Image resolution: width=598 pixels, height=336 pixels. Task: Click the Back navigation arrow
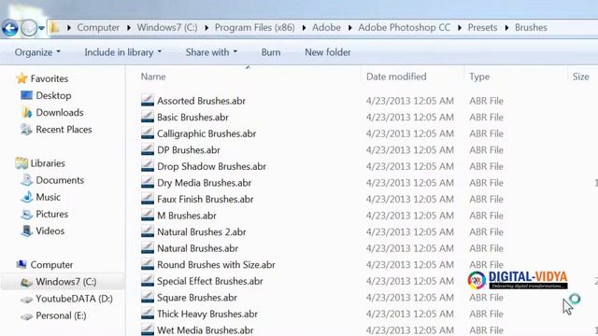pyautogui.click(x=10, y=28)
